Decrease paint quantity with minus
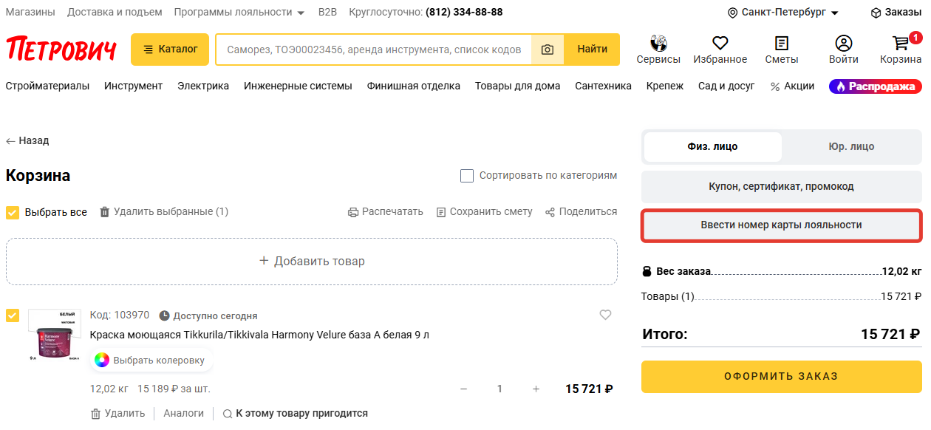 [x=463, y=389]
